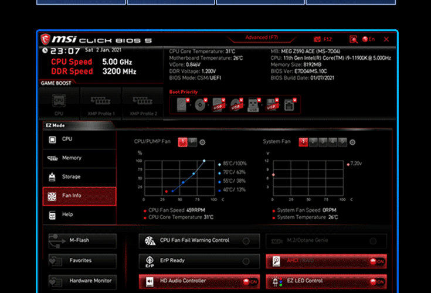
Task: Click the 7.20v System Fan legend label
Action: click(356, 163)
